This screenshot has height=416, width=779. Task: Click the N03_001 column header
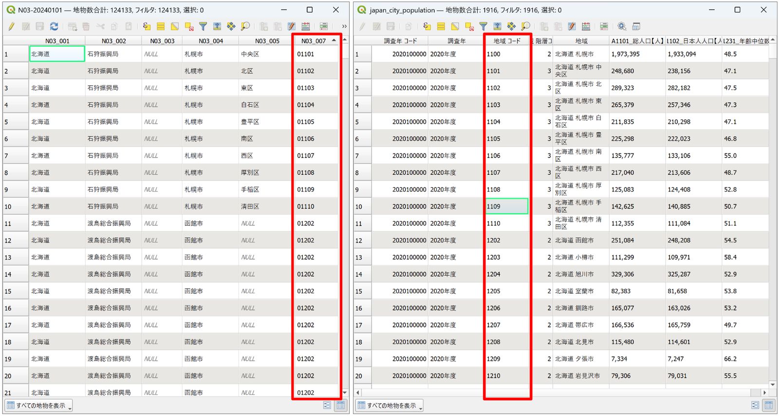[57, 41]
